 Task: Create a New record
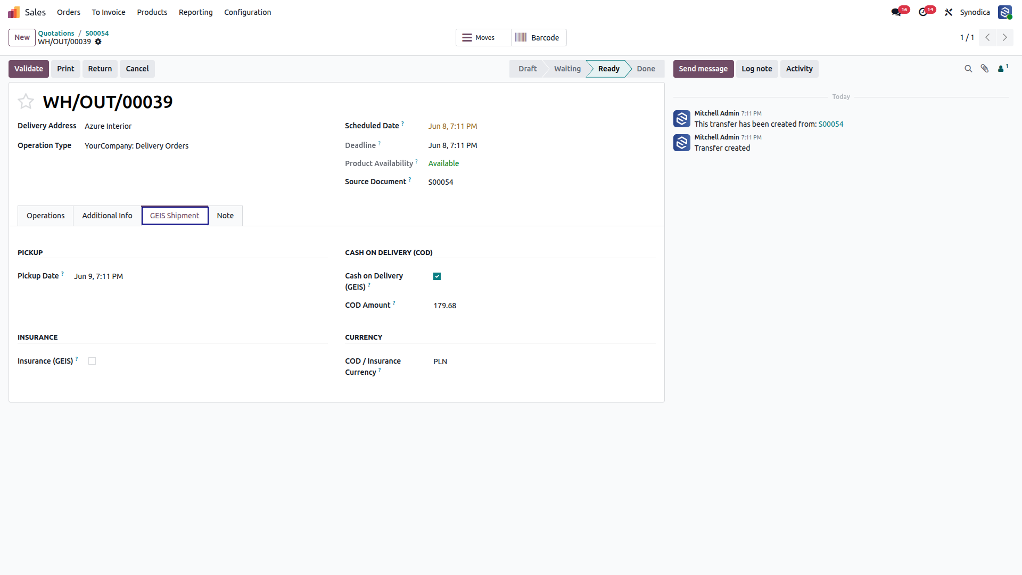(x=22, y=37)
